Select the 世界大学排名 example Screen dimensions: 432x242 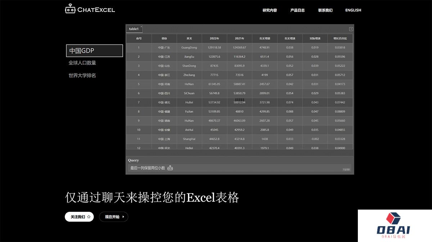82,75
